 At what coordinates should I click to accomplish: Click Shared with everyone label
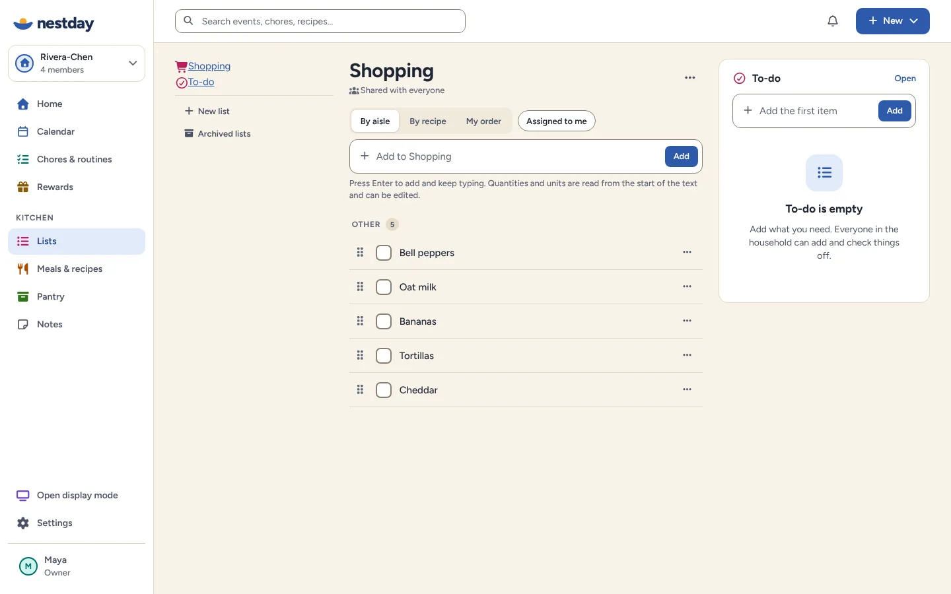pyautogui.click(x=403, y=90)
